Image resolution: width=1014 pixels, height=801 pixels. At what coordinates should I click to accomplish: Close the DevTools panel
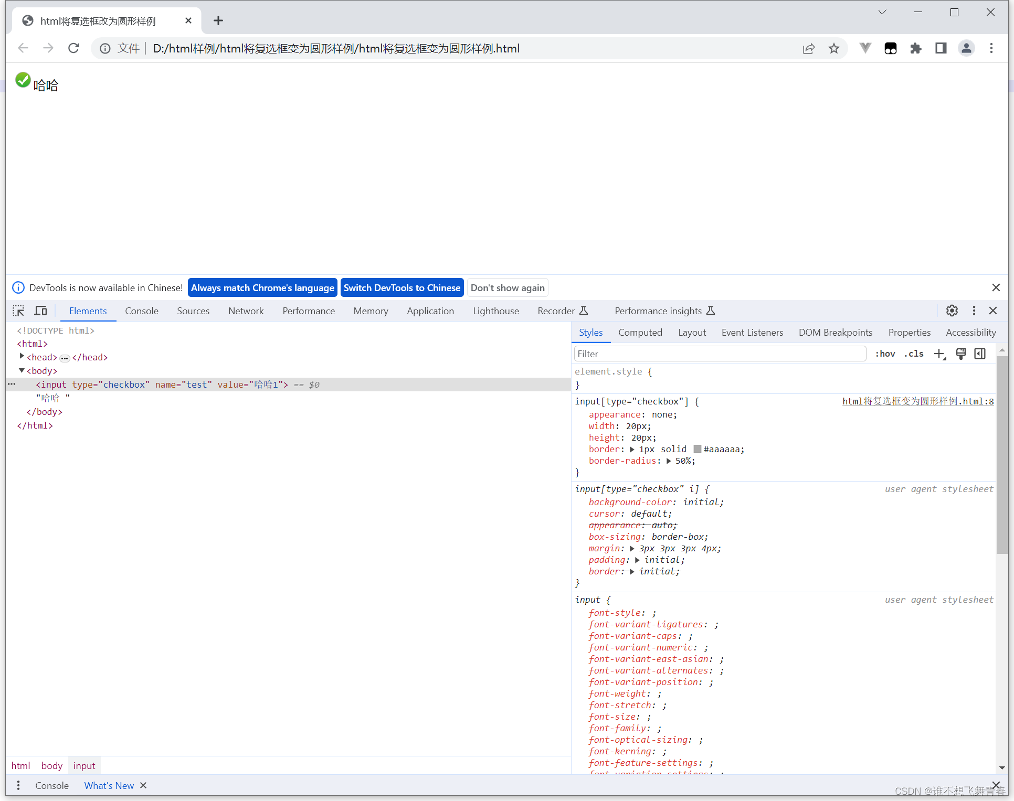[993, 311]
